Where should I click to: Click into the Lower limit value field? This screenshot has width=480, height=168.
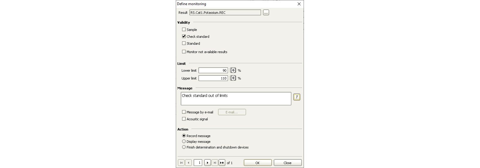(x=213, y=70)
